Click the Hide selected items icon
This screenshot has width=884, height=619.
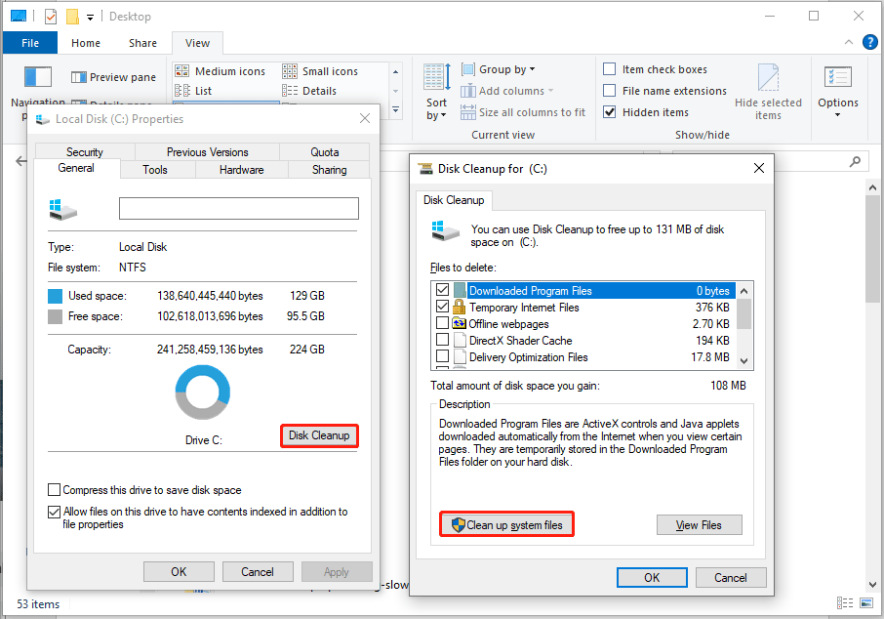pyautogui.click(x=768, y=77)
